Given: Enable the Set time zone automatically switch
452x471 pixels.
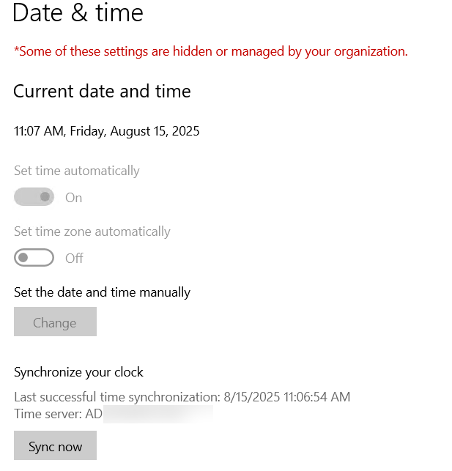Looking at the screenshot, I should tap(34, 258).
